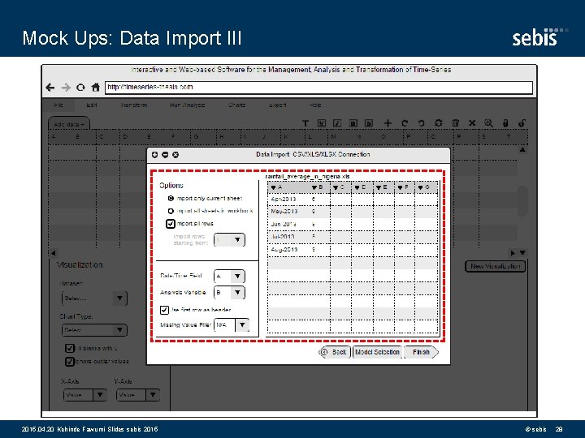The image size is (585, 438).
Task: Expand the column C header dropdown in preview
Action: [x=336, y=187]
